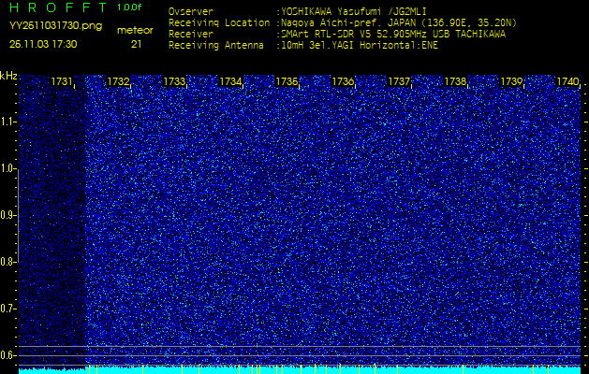Screen dimensions: 589x374
Task: Click the 1739 time marker
Action: coord(511,81)
